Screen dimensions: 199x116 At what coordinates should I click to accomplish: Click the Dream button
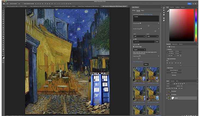pos(146,64)
